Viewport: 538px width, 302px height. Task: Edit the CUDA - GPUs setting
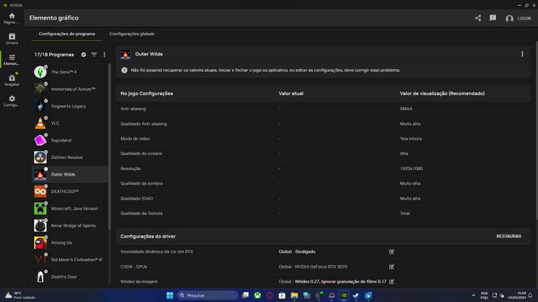click(391, 266)
